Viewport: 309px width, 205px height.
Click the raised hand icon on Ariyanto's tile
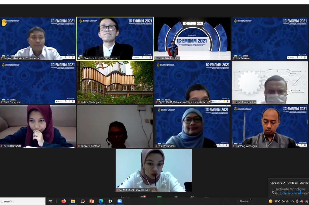pyautogui.click(x=4, y=22)
